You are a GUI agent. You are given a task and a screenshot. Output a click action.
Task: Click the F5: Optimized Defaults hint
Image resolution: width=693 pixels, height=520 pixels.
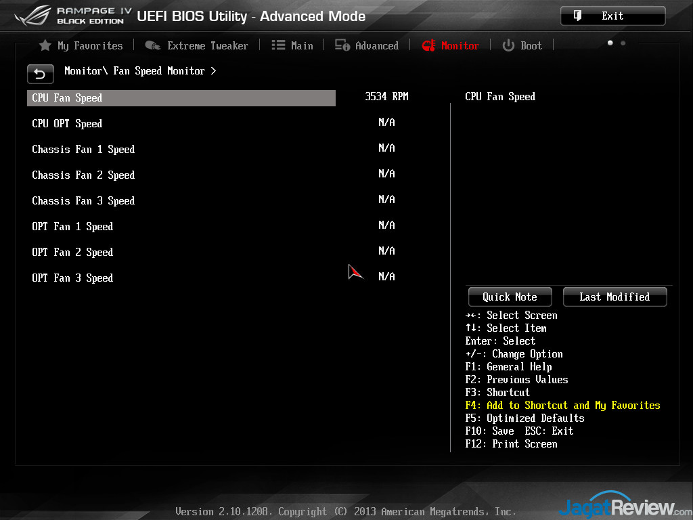(x=524, y=418)
